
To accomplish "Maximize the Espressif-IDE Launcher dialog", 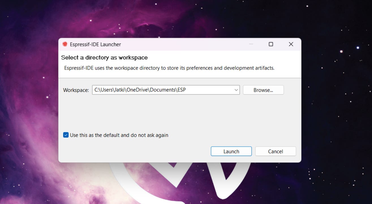I will pos(271,44).
